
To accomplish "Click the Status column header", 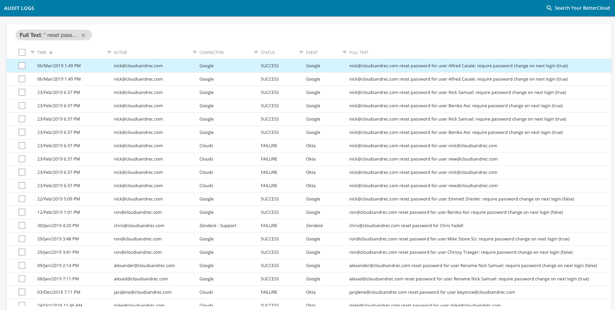I will pyautogui.click(x=268, y=52).
